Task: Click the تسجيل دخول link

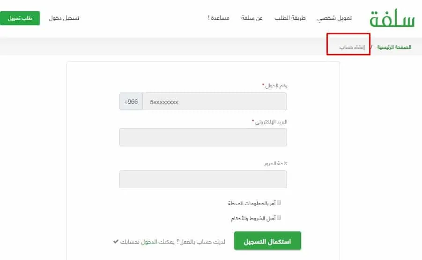Action: [64, 18]
